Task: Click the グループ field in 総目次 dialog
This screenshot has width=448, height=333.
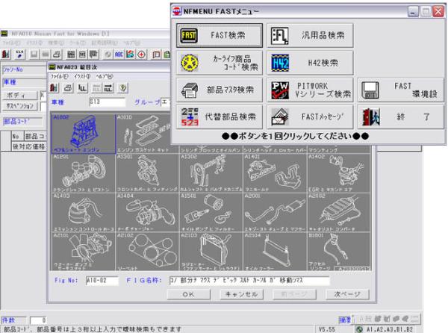Action: point(166,102)
